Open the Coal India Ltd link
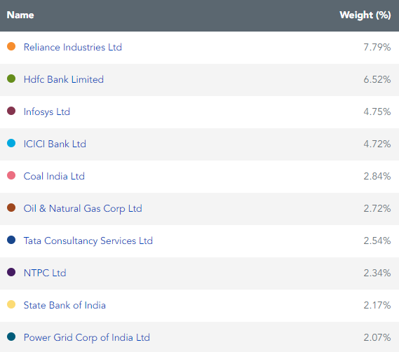 (54, 176)
